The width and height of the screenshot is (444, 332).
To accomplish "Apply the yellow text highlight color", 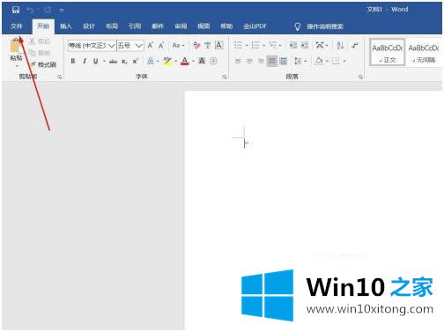I will click(x=167, y=62).
